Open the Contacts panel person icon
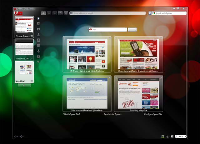Image resolution: width=200 pixels, height=144 pixels. pyautogui.click(x=38, y=35)
